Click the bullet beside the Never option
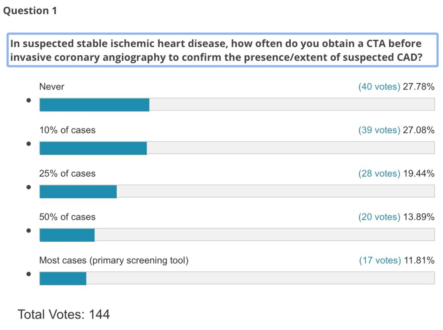 29,100
